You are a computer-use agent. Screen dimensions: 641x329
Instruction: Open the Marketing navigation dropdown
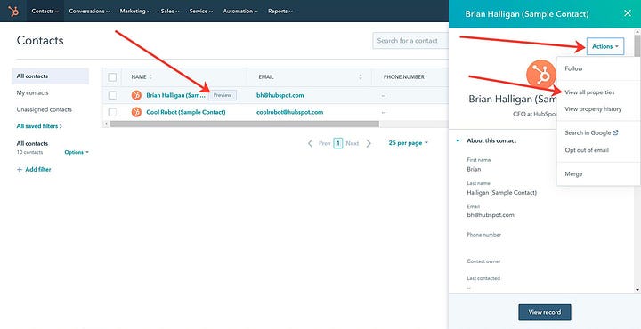pos(135,11)
